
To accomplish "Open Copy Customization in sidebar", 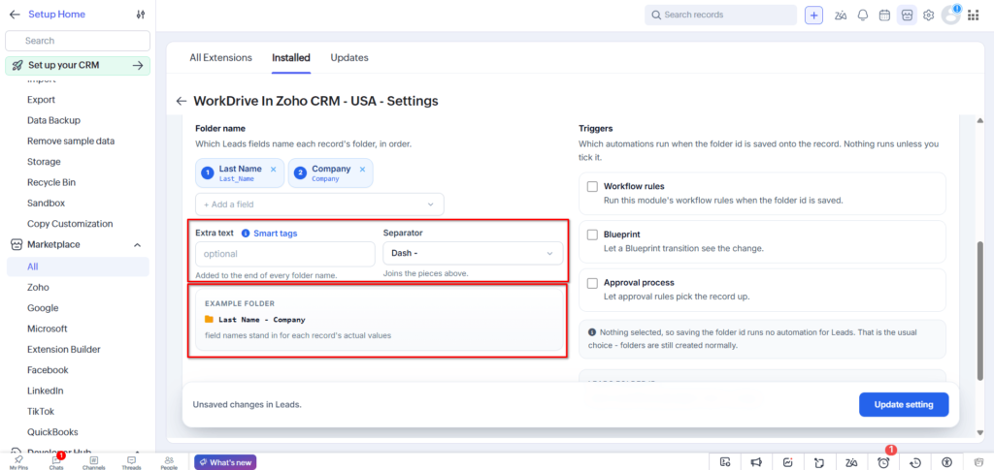I will pos(70,224).
